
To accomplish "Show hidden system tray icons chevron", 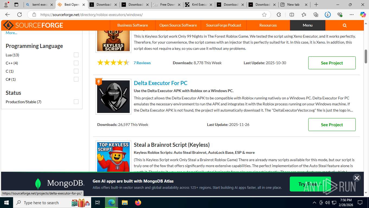I will tap(314, 203).
